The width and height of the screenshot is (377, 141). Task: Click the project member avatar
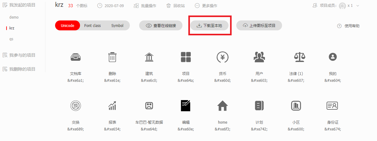[x=342, y=6]
